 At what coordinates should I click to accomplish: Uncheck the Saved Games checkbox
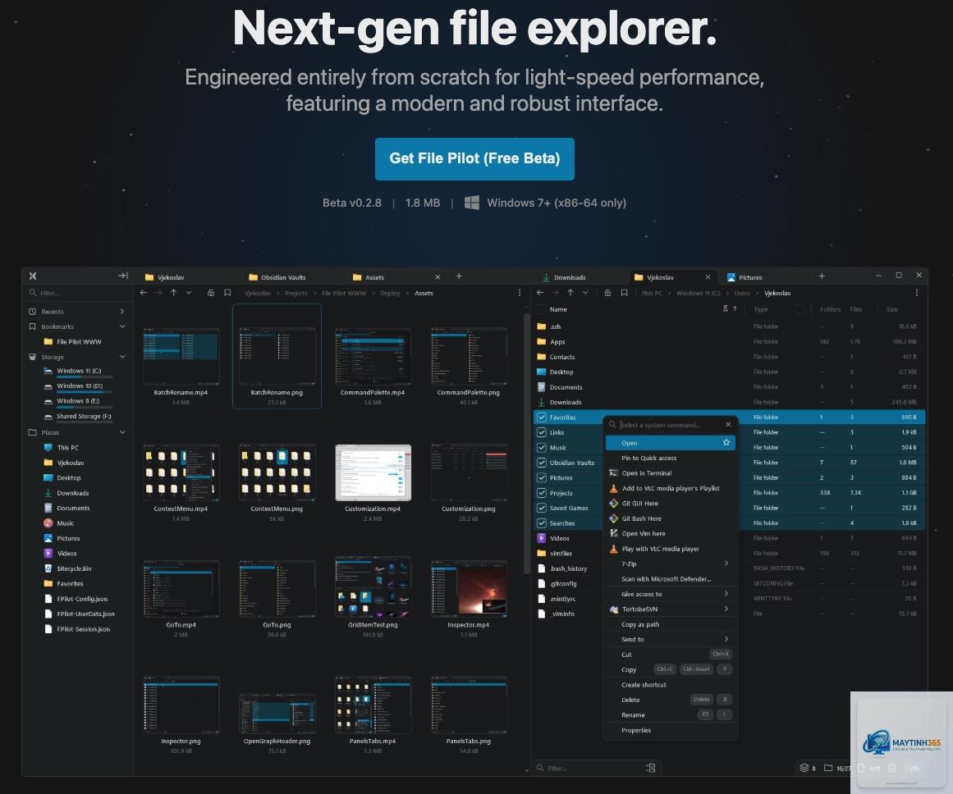point(542,508)
